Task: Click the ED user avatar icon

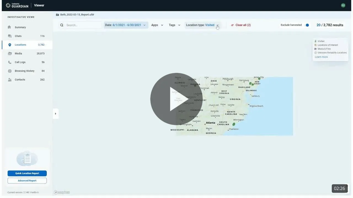Action: pos(343,5)
